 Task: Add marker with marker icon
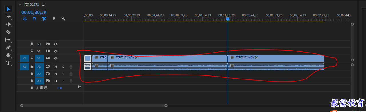coord(54,19)
